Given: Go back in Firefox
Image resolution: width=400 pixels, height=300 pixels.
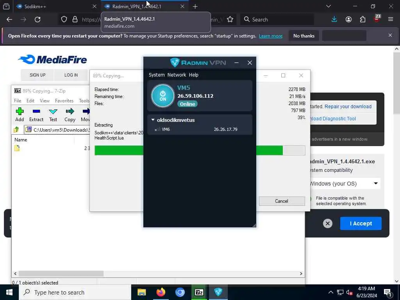Looking at the screenshot, I should pos(9,20).
